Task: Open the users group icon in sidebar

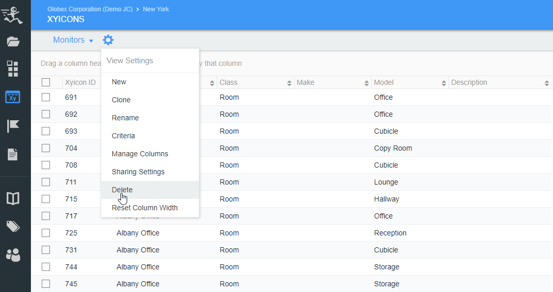Action: [13, 255]
